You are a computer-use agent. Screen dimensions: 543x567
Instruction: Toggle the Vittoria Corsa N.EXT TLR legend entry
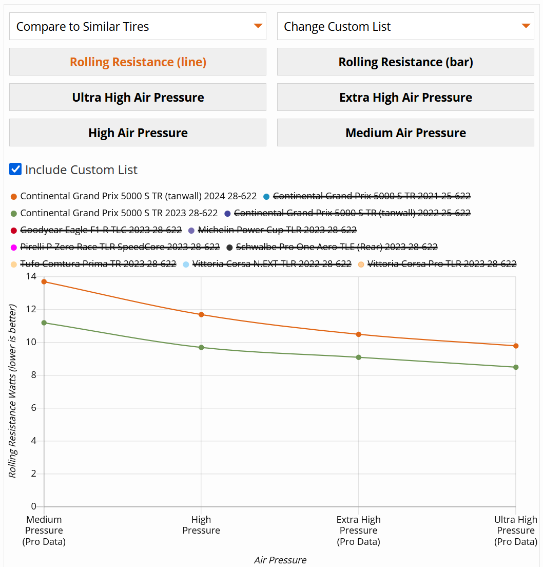[271, 264]
